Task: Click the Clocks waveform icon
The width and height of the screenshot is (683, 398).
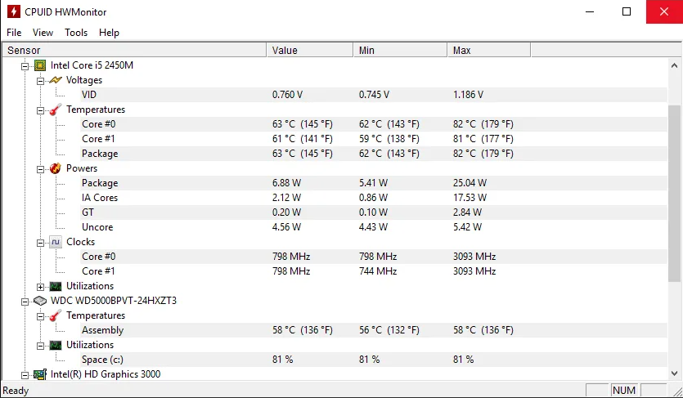Action: click(56, 242)
